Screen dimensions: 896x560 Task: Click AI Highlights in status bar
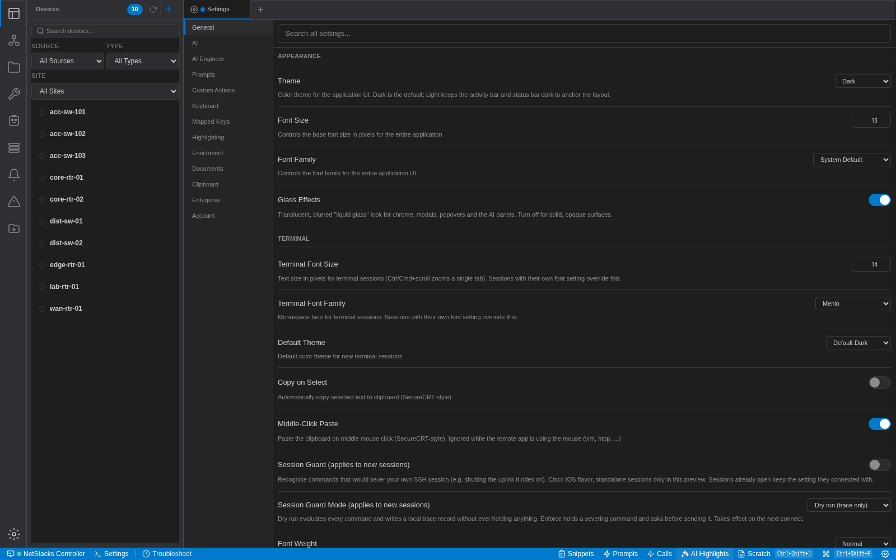(704, 554)
